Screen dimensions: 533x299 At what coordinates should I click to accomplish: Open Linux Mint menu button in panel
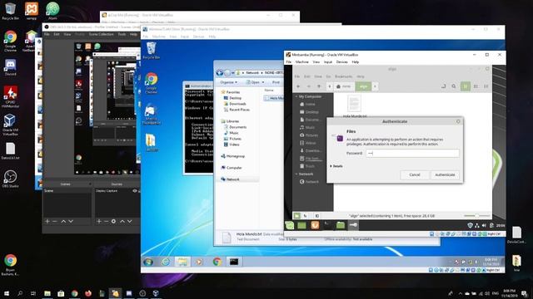290,225
